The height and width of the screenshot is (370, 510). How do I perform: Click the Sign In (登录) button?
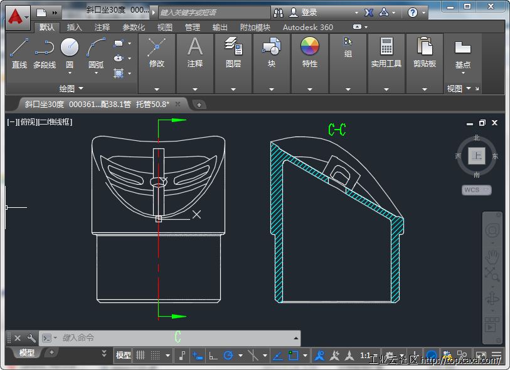[x=309, y=13]
